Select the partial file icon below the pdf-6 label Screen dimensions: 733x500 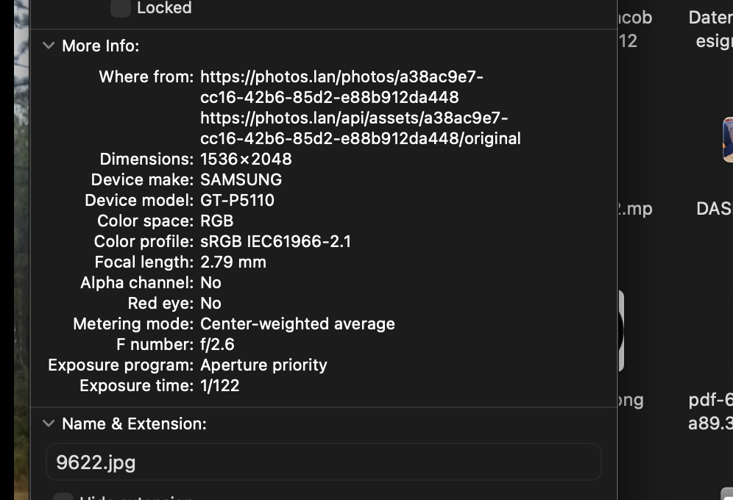(x=727, y=494)
